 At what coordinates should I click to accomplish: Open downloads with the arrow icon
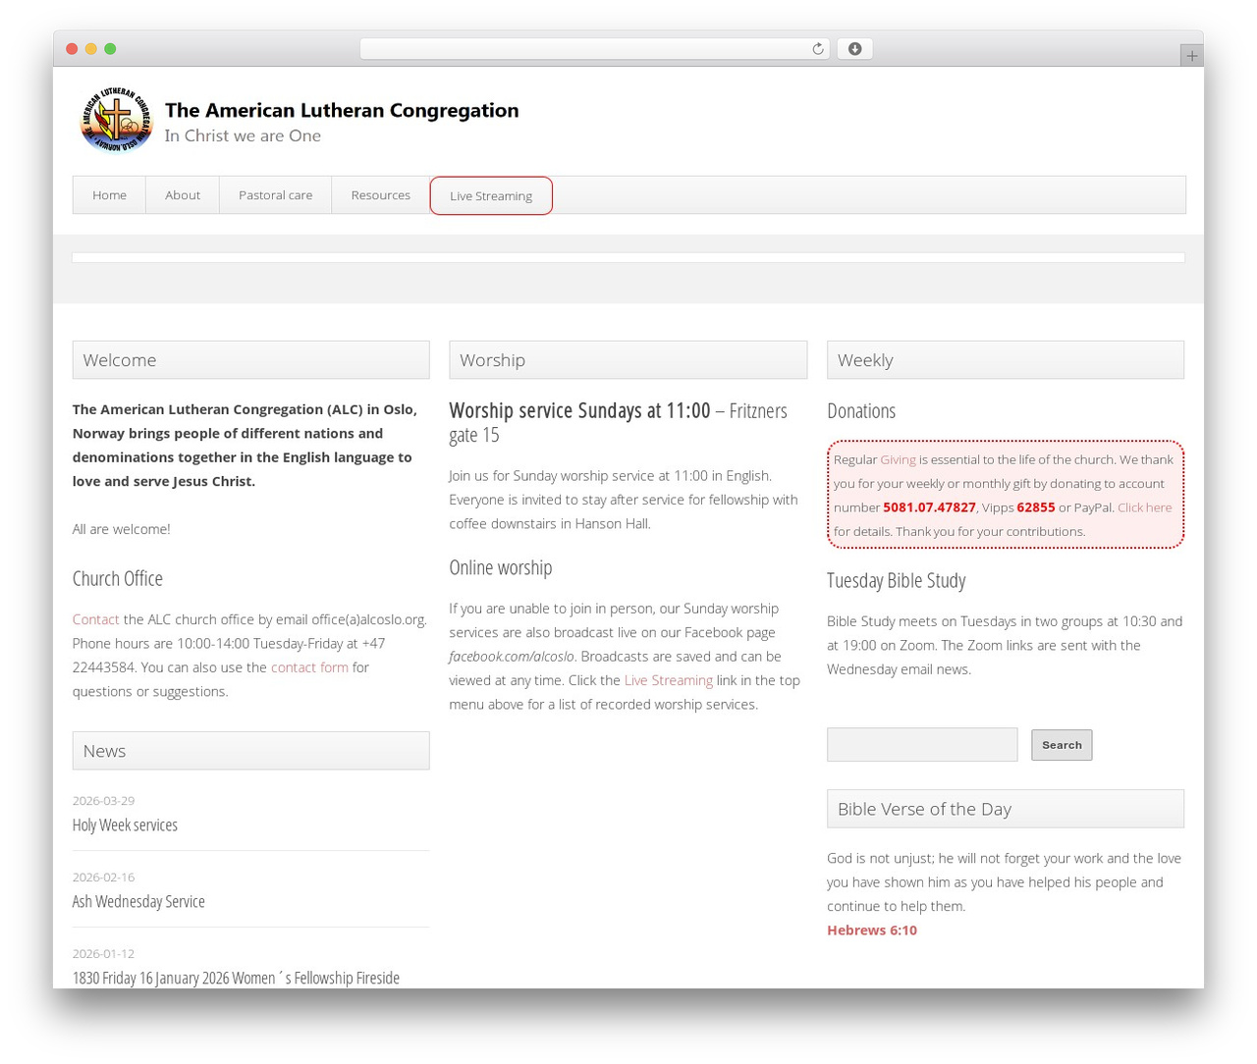[x=854, y=49]
